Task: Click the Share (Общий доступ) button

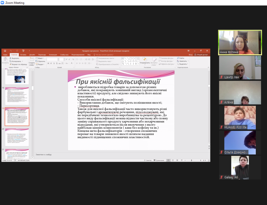Action: (x=201, y=55)
